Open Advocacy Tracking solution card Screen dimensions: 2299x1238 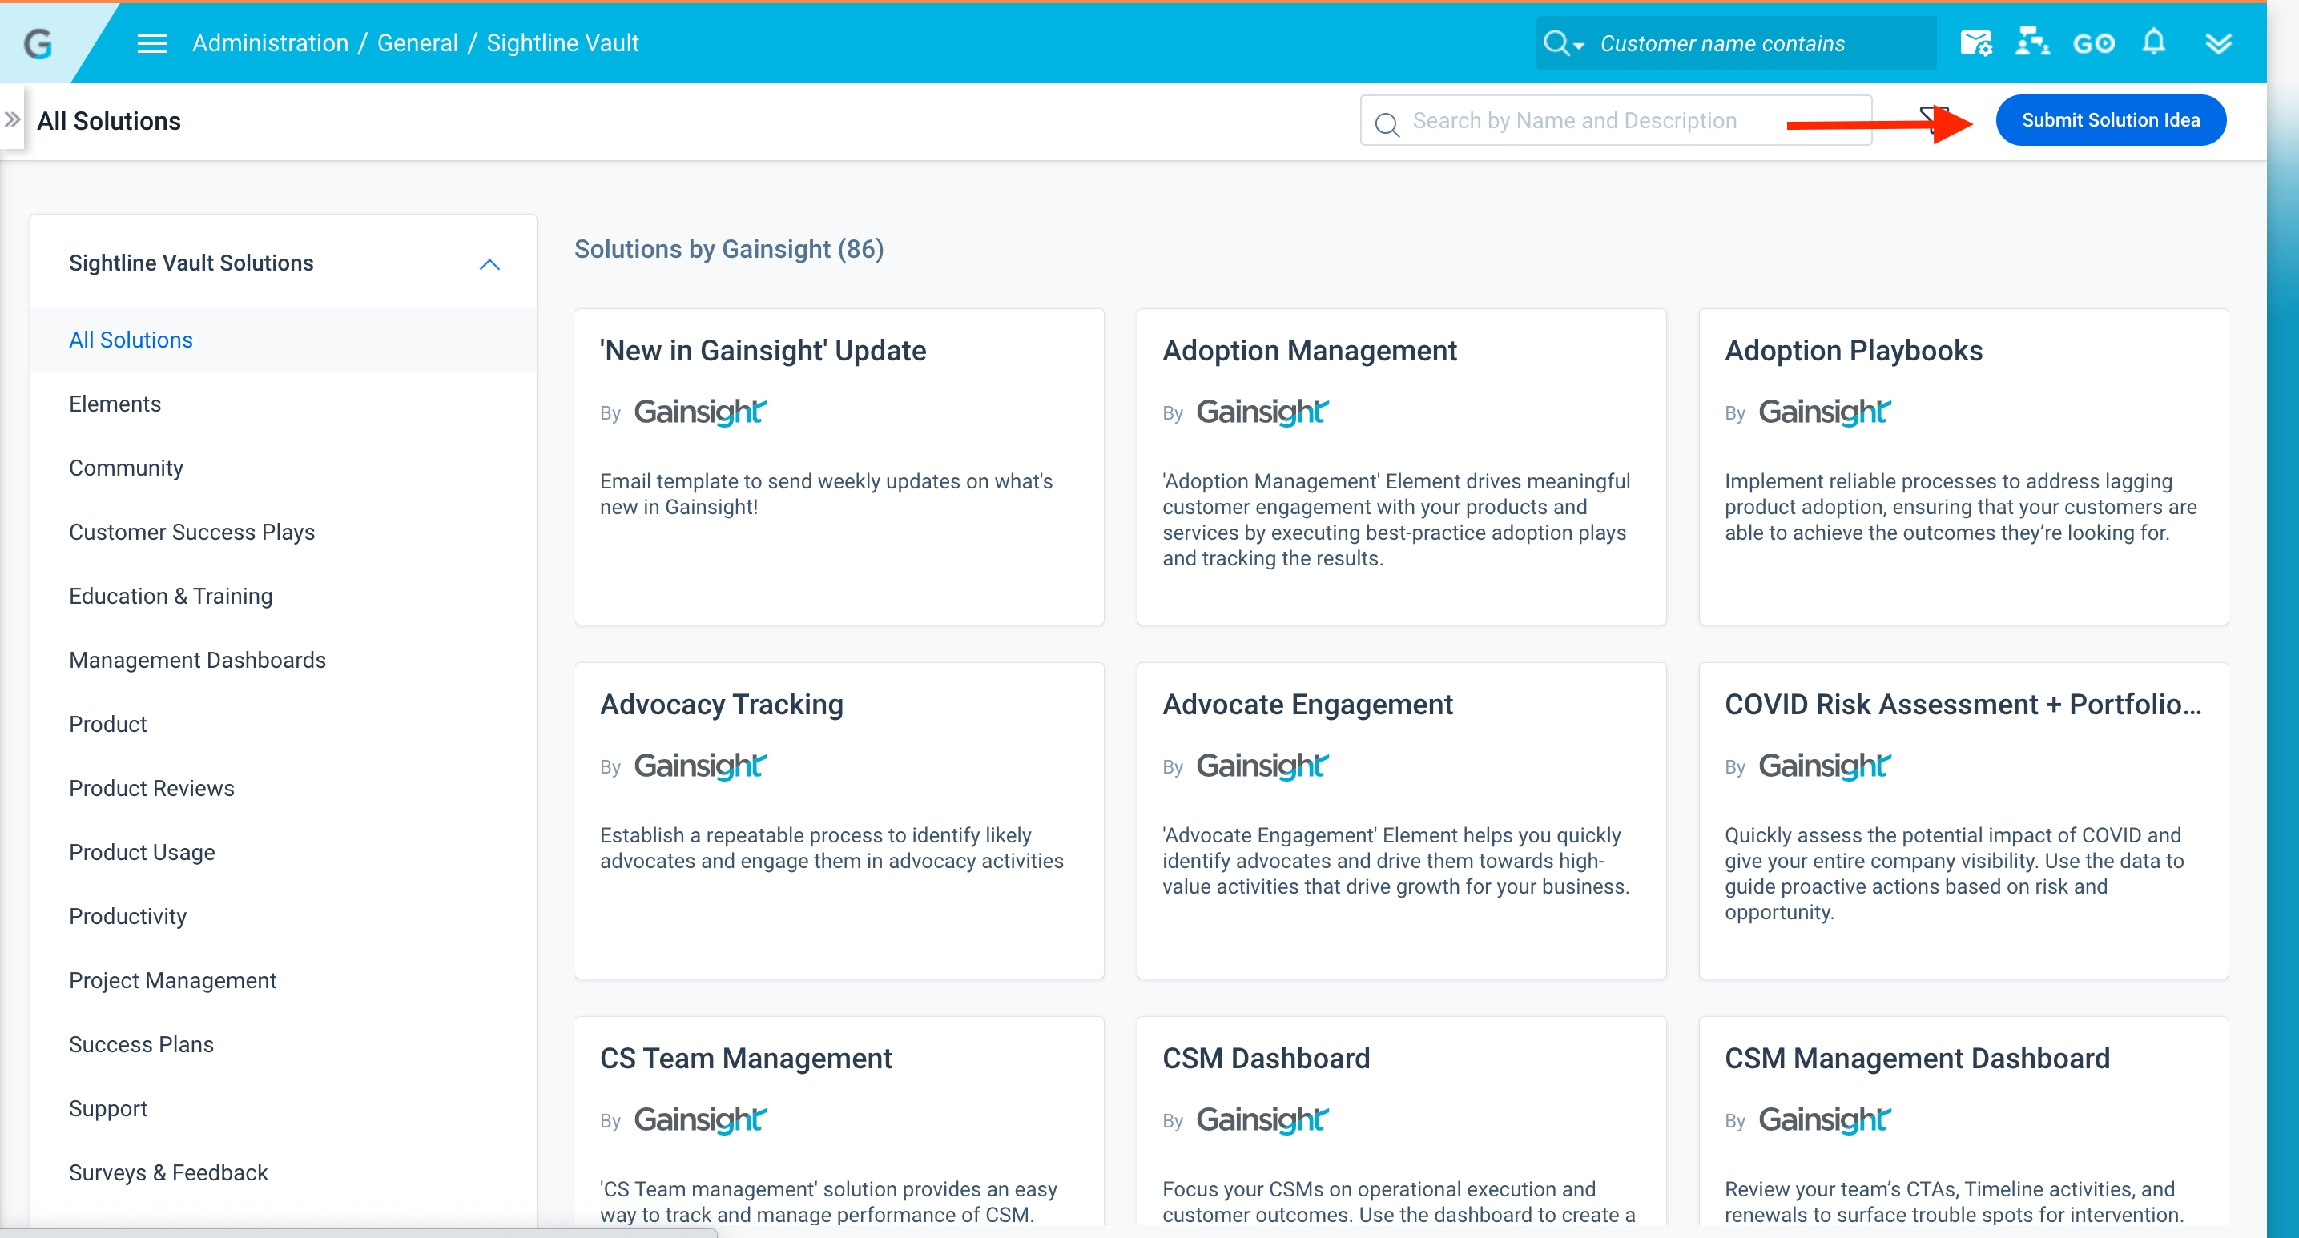pos(839,821)
